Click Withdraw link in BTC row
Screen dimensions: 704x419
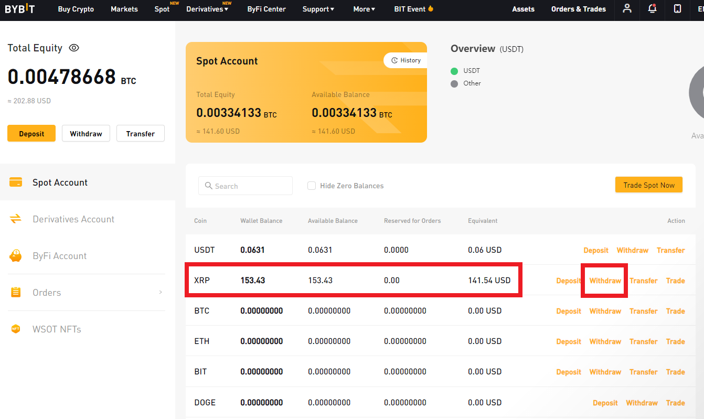(x=605, y=311)
